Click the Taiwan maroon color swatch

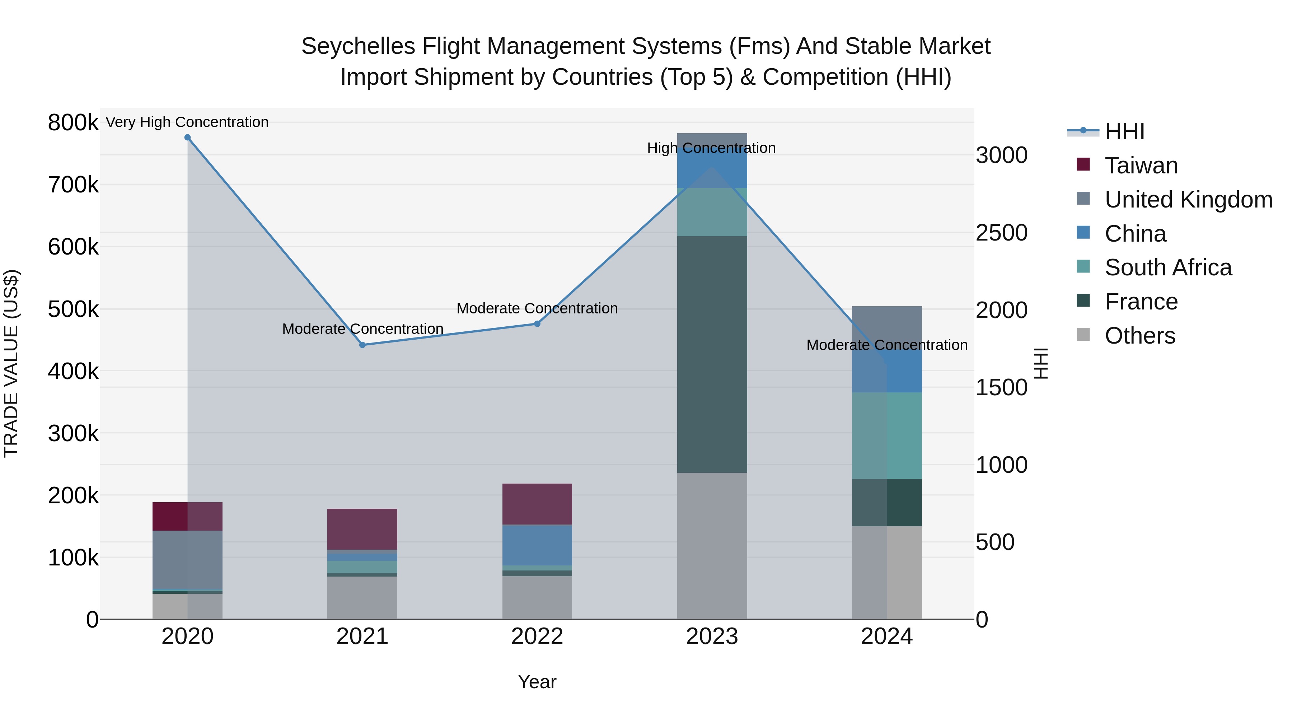pyautogui.click(x=1083, y=164)
